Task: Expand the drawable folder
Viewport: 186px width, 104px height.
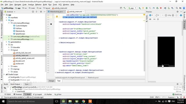Action: (9, 47)
